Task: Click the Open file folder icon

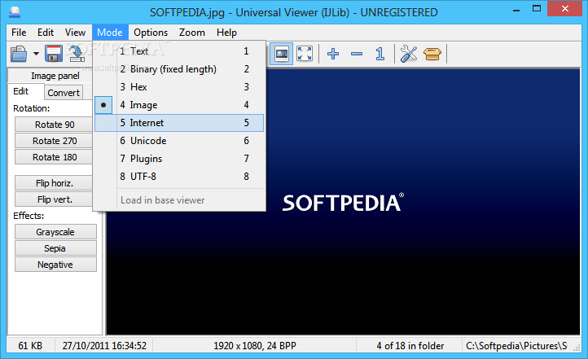Action: click(19, 54)
